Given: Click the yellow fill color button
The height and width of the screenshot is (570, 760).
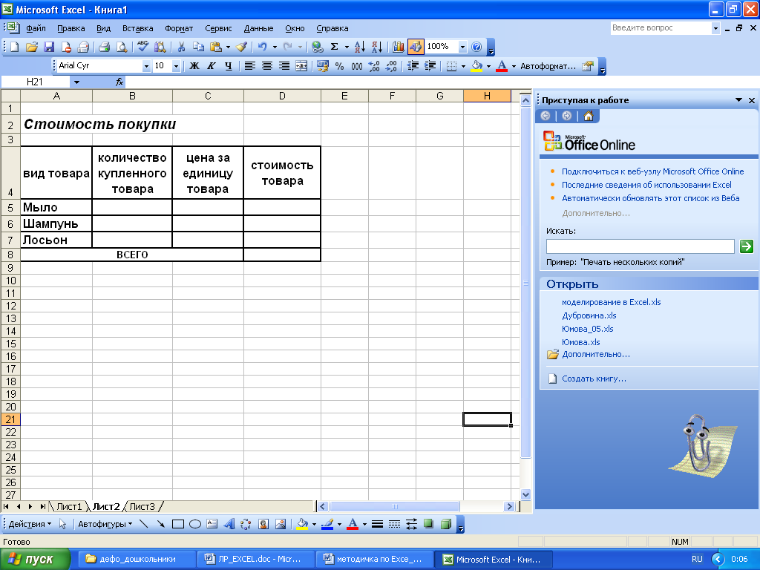Looking at the screenshot, I should pyautogui.click(x=476, y=66).
